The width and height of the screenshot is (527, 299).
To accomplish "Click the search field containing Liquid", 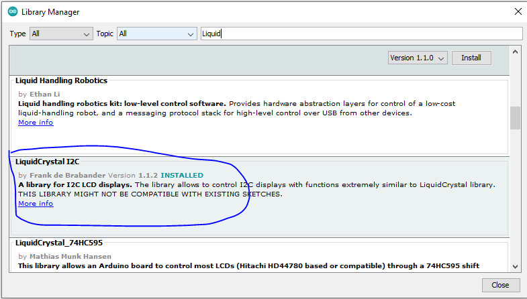I will point(362,34).
